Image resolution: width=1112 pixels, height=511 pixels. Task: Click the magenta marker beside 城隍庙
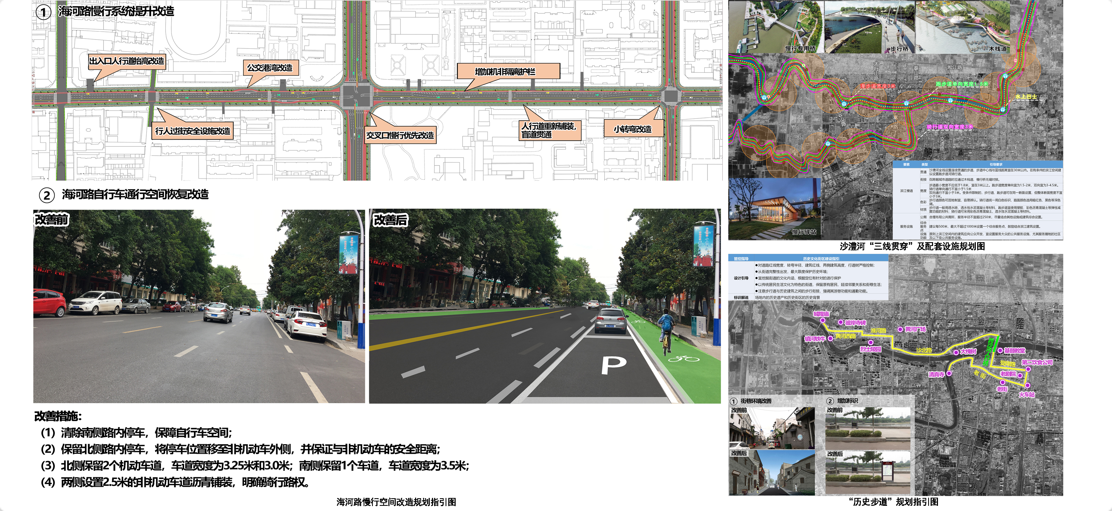click(823, 320)
